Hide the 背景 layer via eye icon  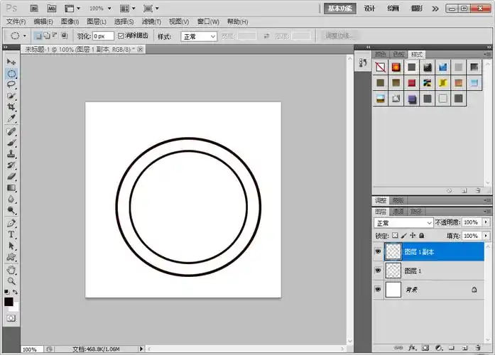pyautogui.click(x=378, y=290)
